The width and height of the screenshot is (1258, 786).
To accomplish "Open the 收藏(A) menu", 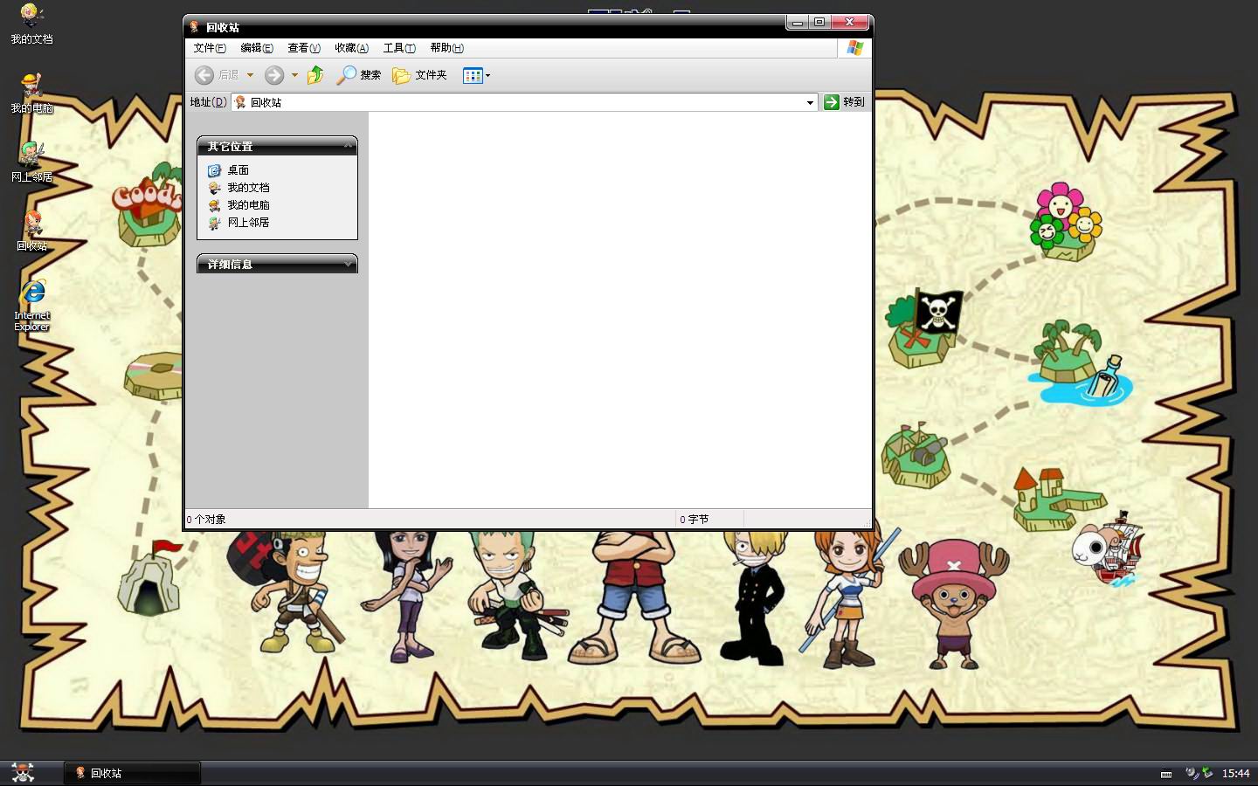I will click(351, 48).
